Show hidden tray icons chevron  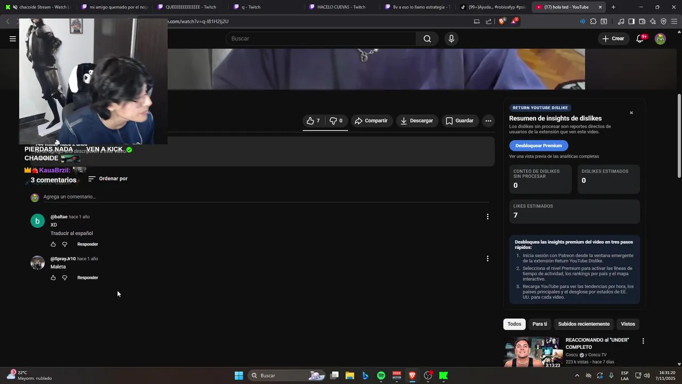[x=577, y=375]
